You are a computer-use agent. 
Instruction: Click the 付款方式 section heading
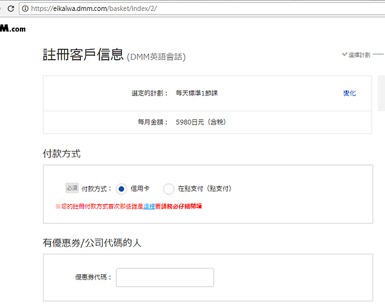pos(62,153)
